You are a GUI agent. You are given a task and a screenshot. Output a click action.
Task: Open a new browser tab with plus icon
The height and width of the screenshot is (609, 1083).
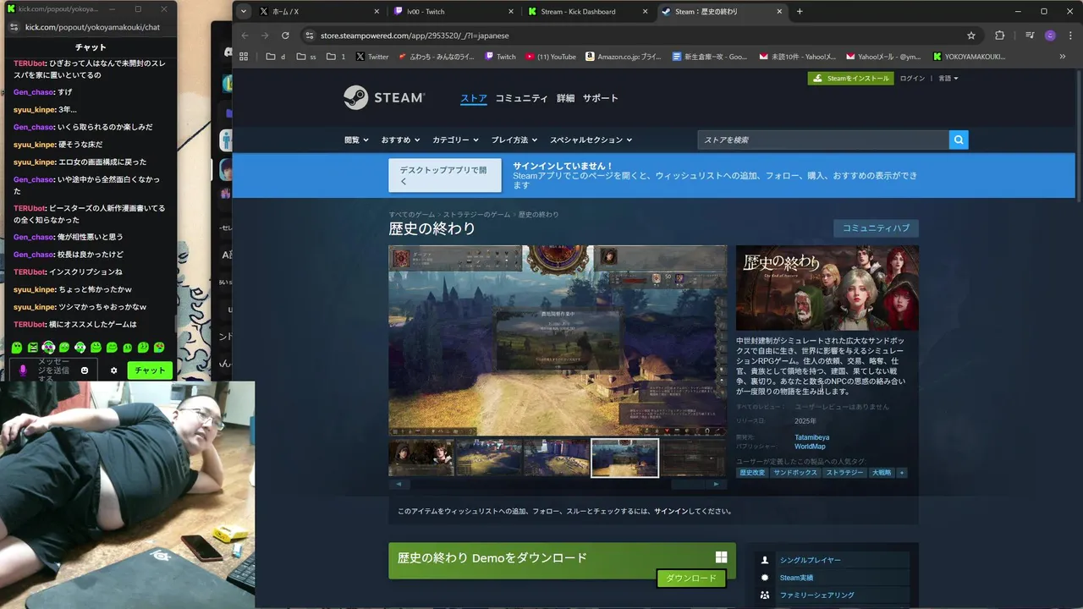[800, 11]
